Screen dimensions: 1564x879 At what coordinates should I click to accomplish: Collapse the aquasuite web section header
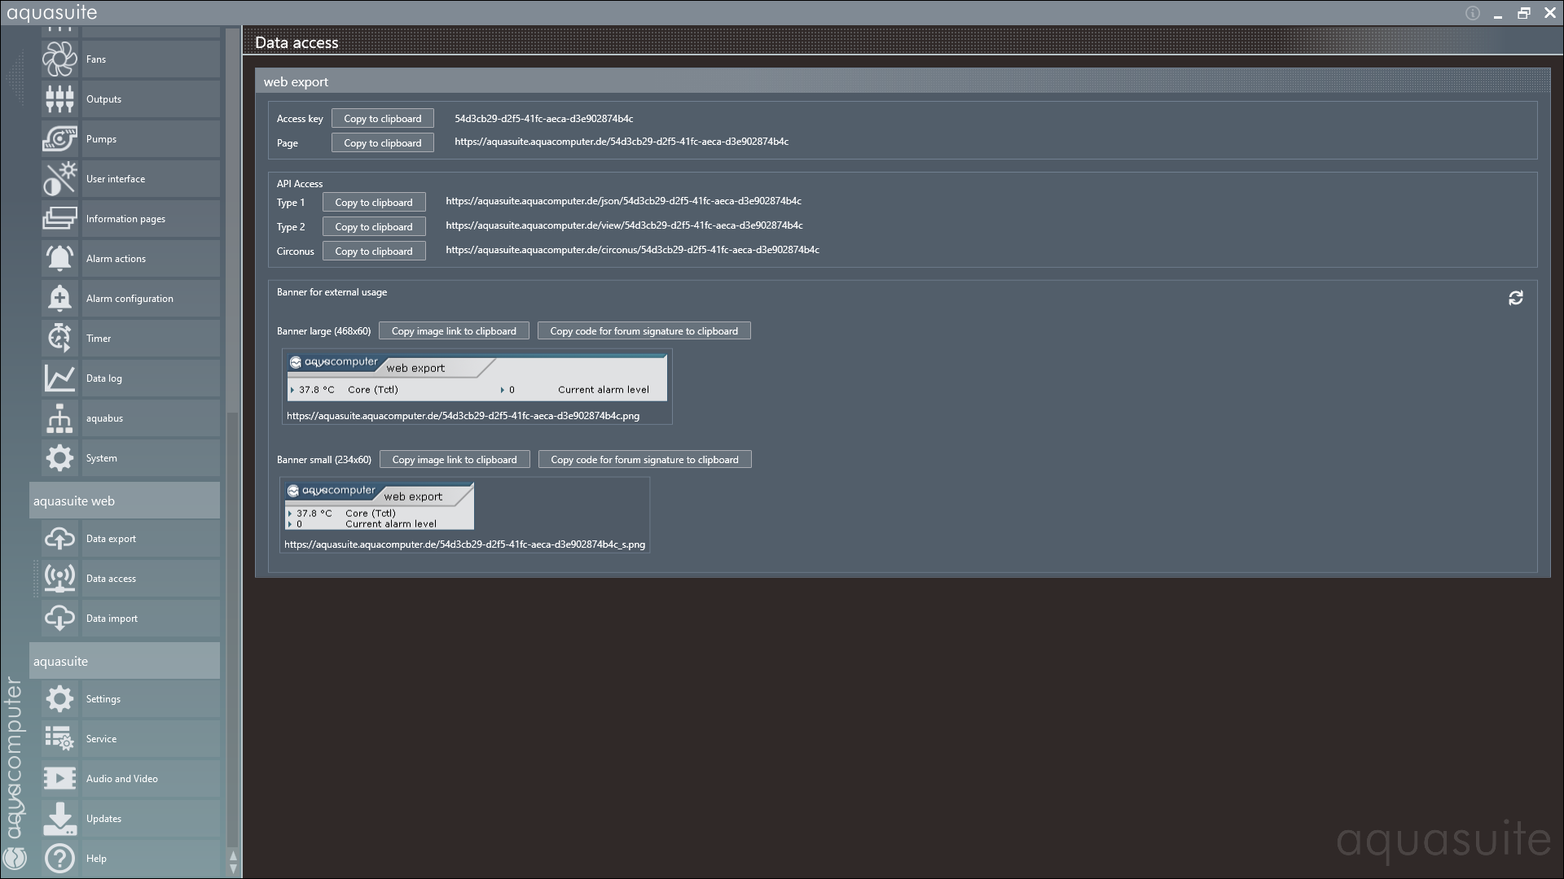125,501
